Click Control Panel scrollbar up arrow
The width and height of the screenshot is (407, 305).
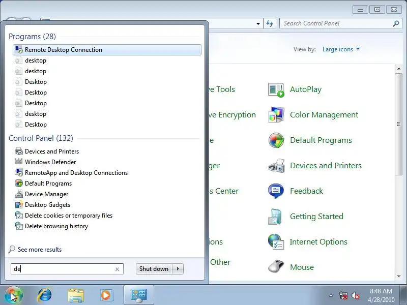coord(399,69)
